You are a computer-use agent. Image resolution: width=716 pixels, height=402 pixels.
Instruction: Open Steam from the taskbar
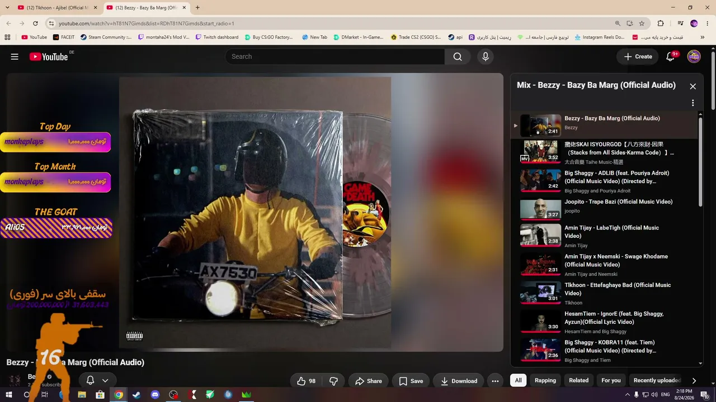tap(136, 395)
